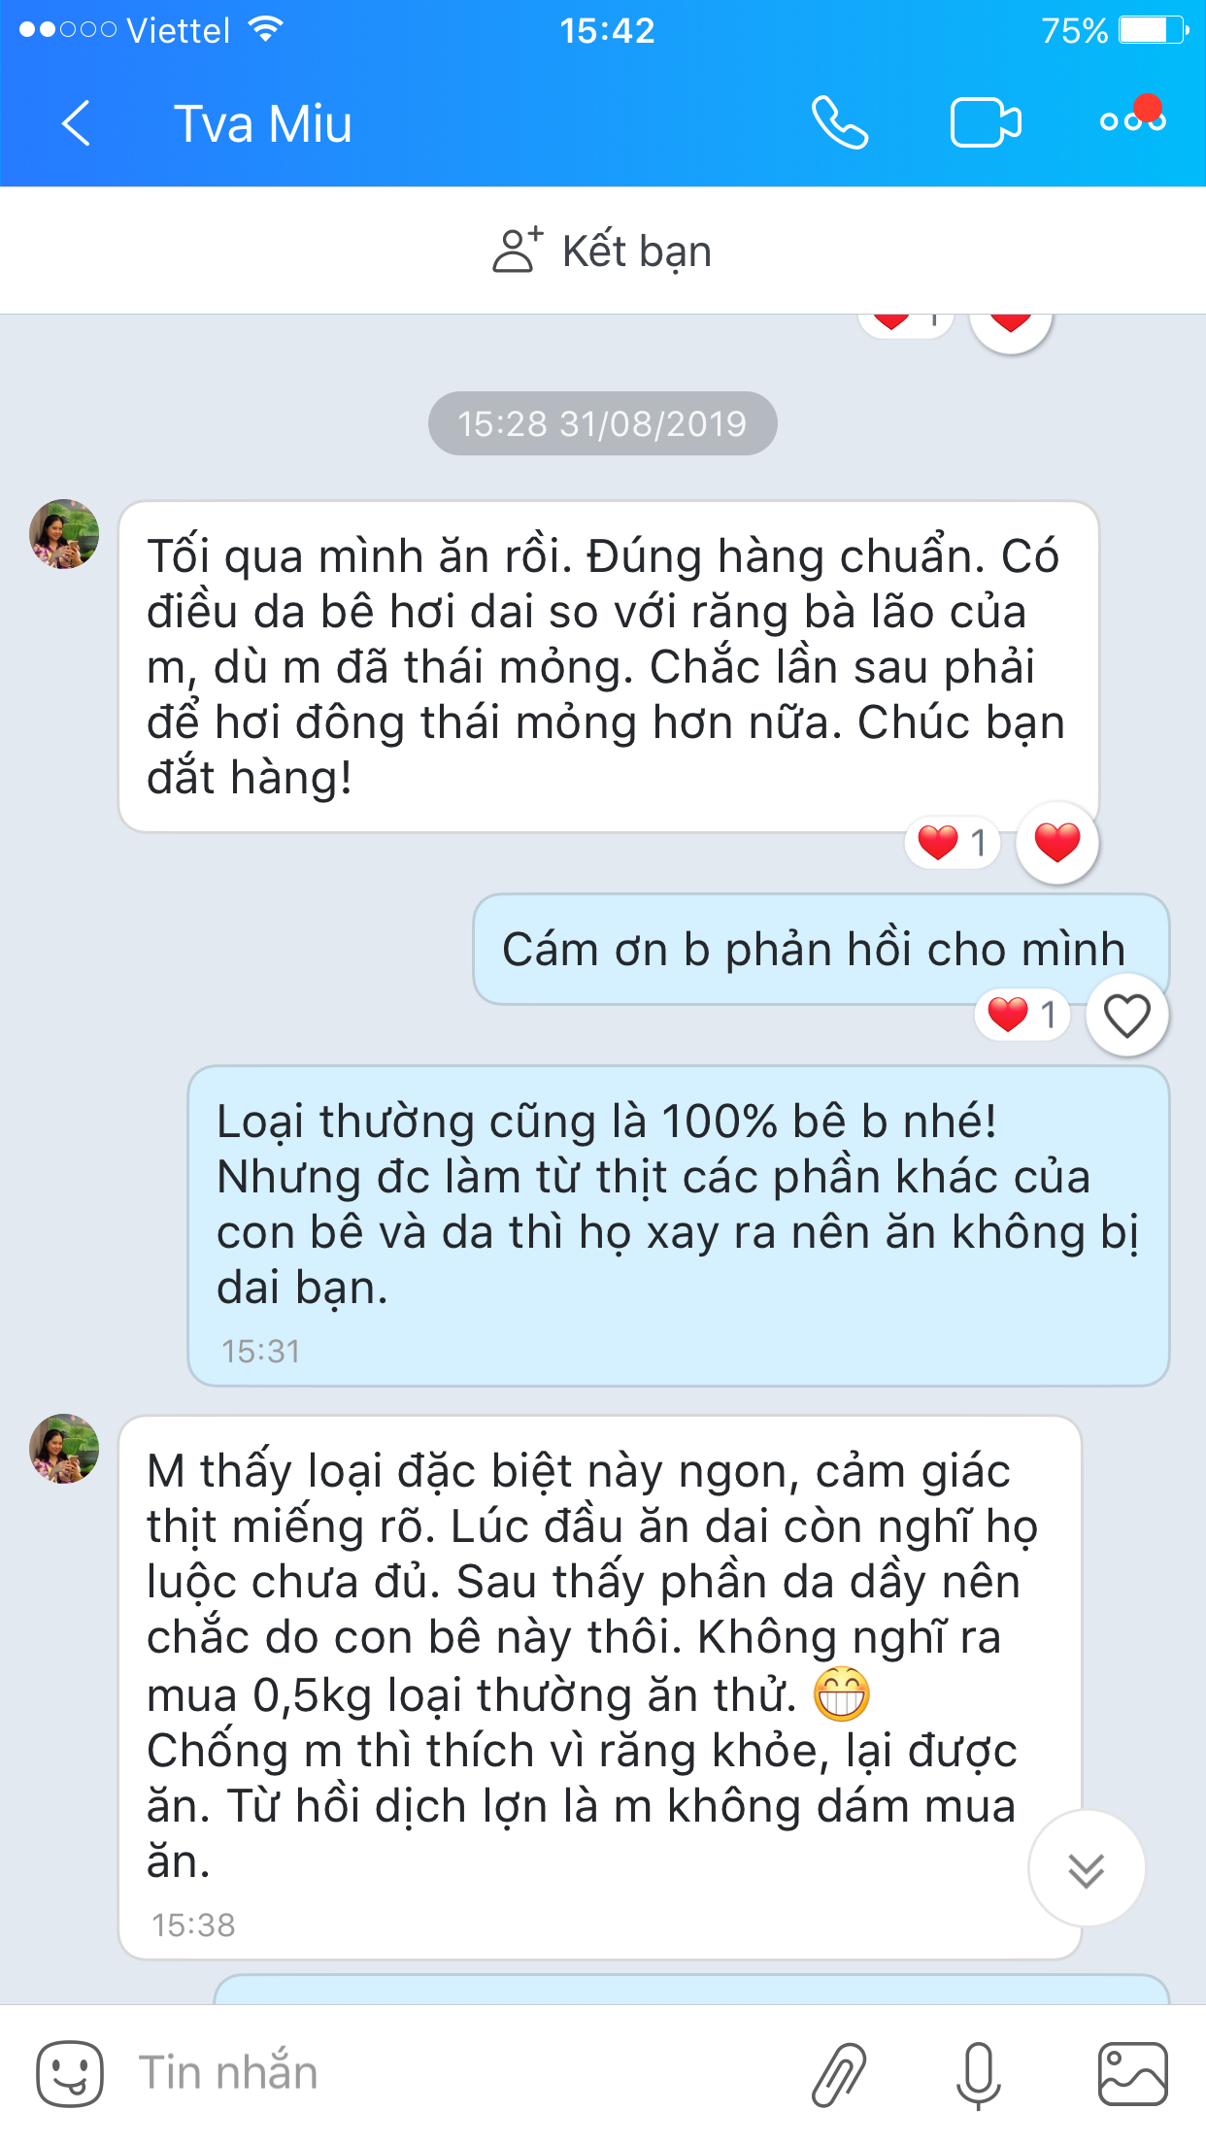Open heart count on 'Cám ơn b' message
The width and height of the screenshot is (1206, 2144).
coord(1022,1015)
